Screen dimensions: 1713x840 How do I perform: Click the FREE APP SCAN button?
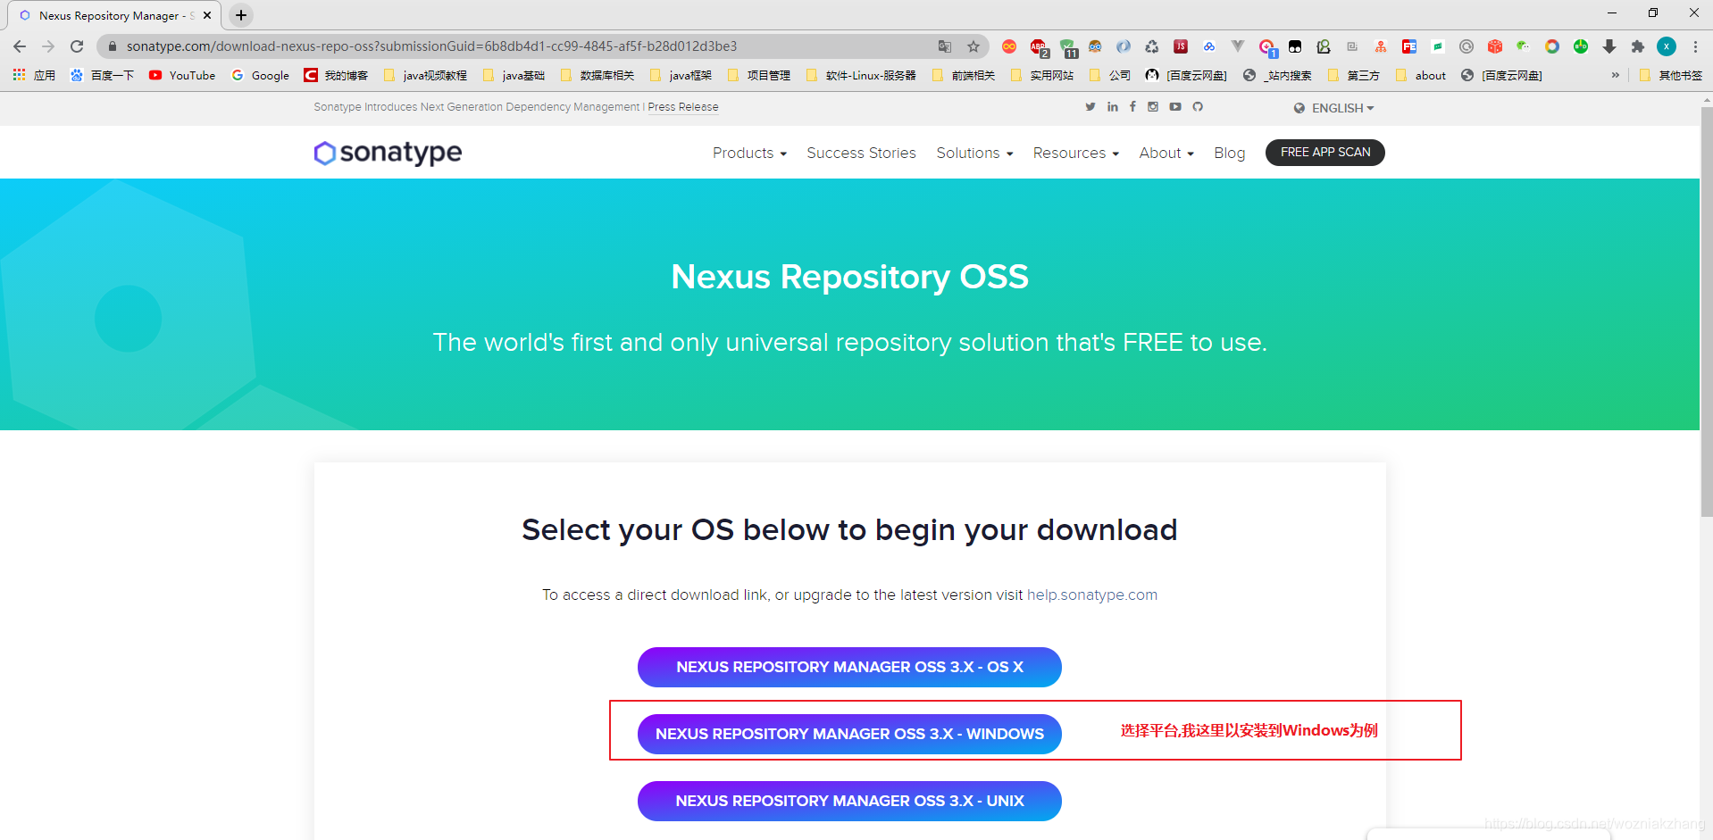1325,153
